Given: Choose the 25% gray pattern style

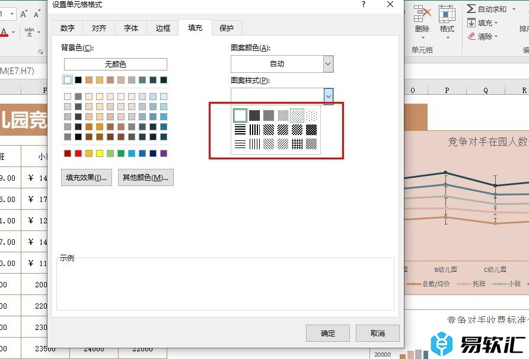Looking at the screenshot, I should click(x=283, y=116).
